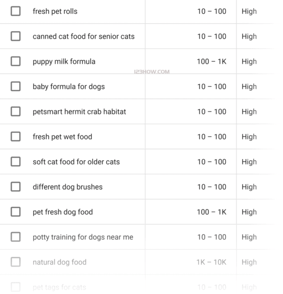Click the keyword text puppy milk formula

pos(64,61)
